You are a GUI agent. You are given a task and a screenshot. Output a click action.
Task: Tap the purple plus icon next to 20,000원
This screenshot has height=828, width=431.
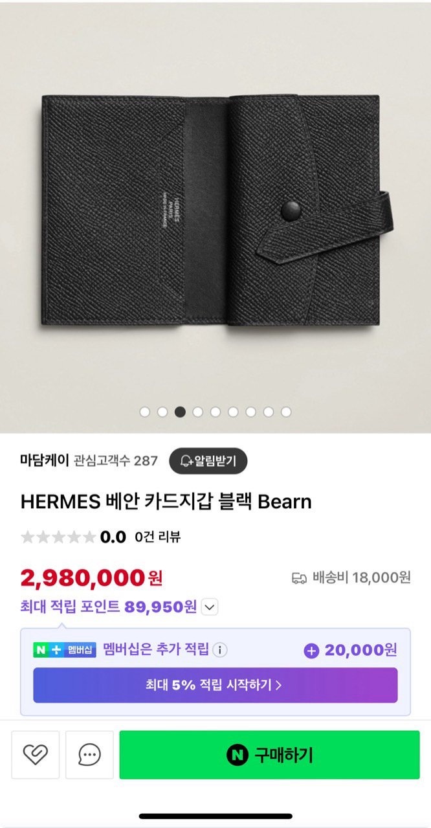pyautogui.click(x=311, y=651)
